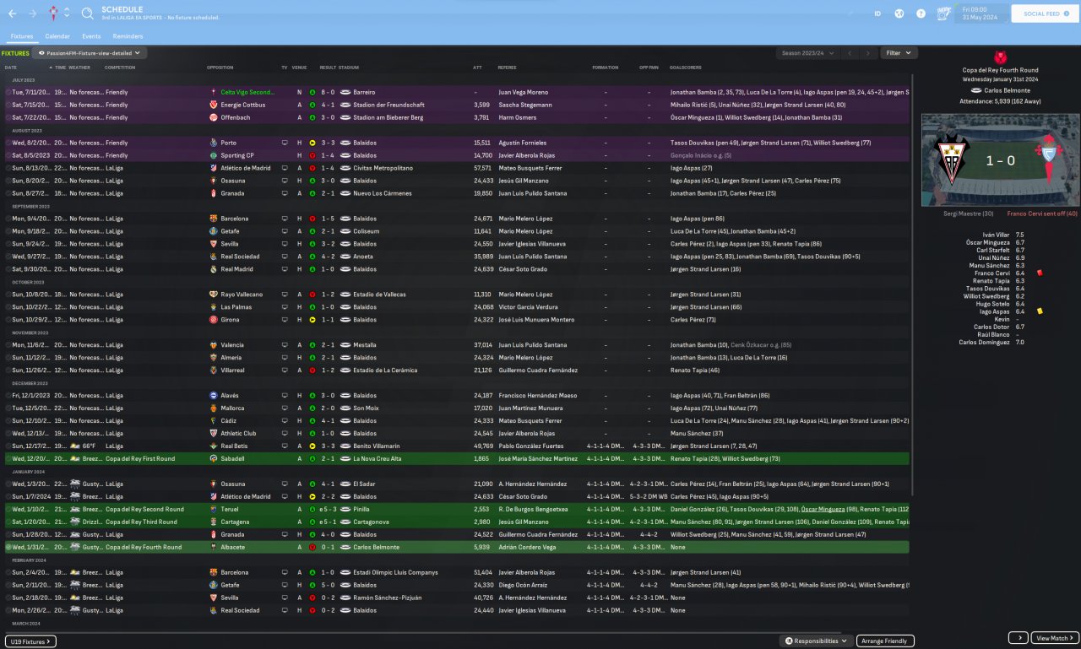
Task: Open the world globe icon
Action: click(899, 14)
